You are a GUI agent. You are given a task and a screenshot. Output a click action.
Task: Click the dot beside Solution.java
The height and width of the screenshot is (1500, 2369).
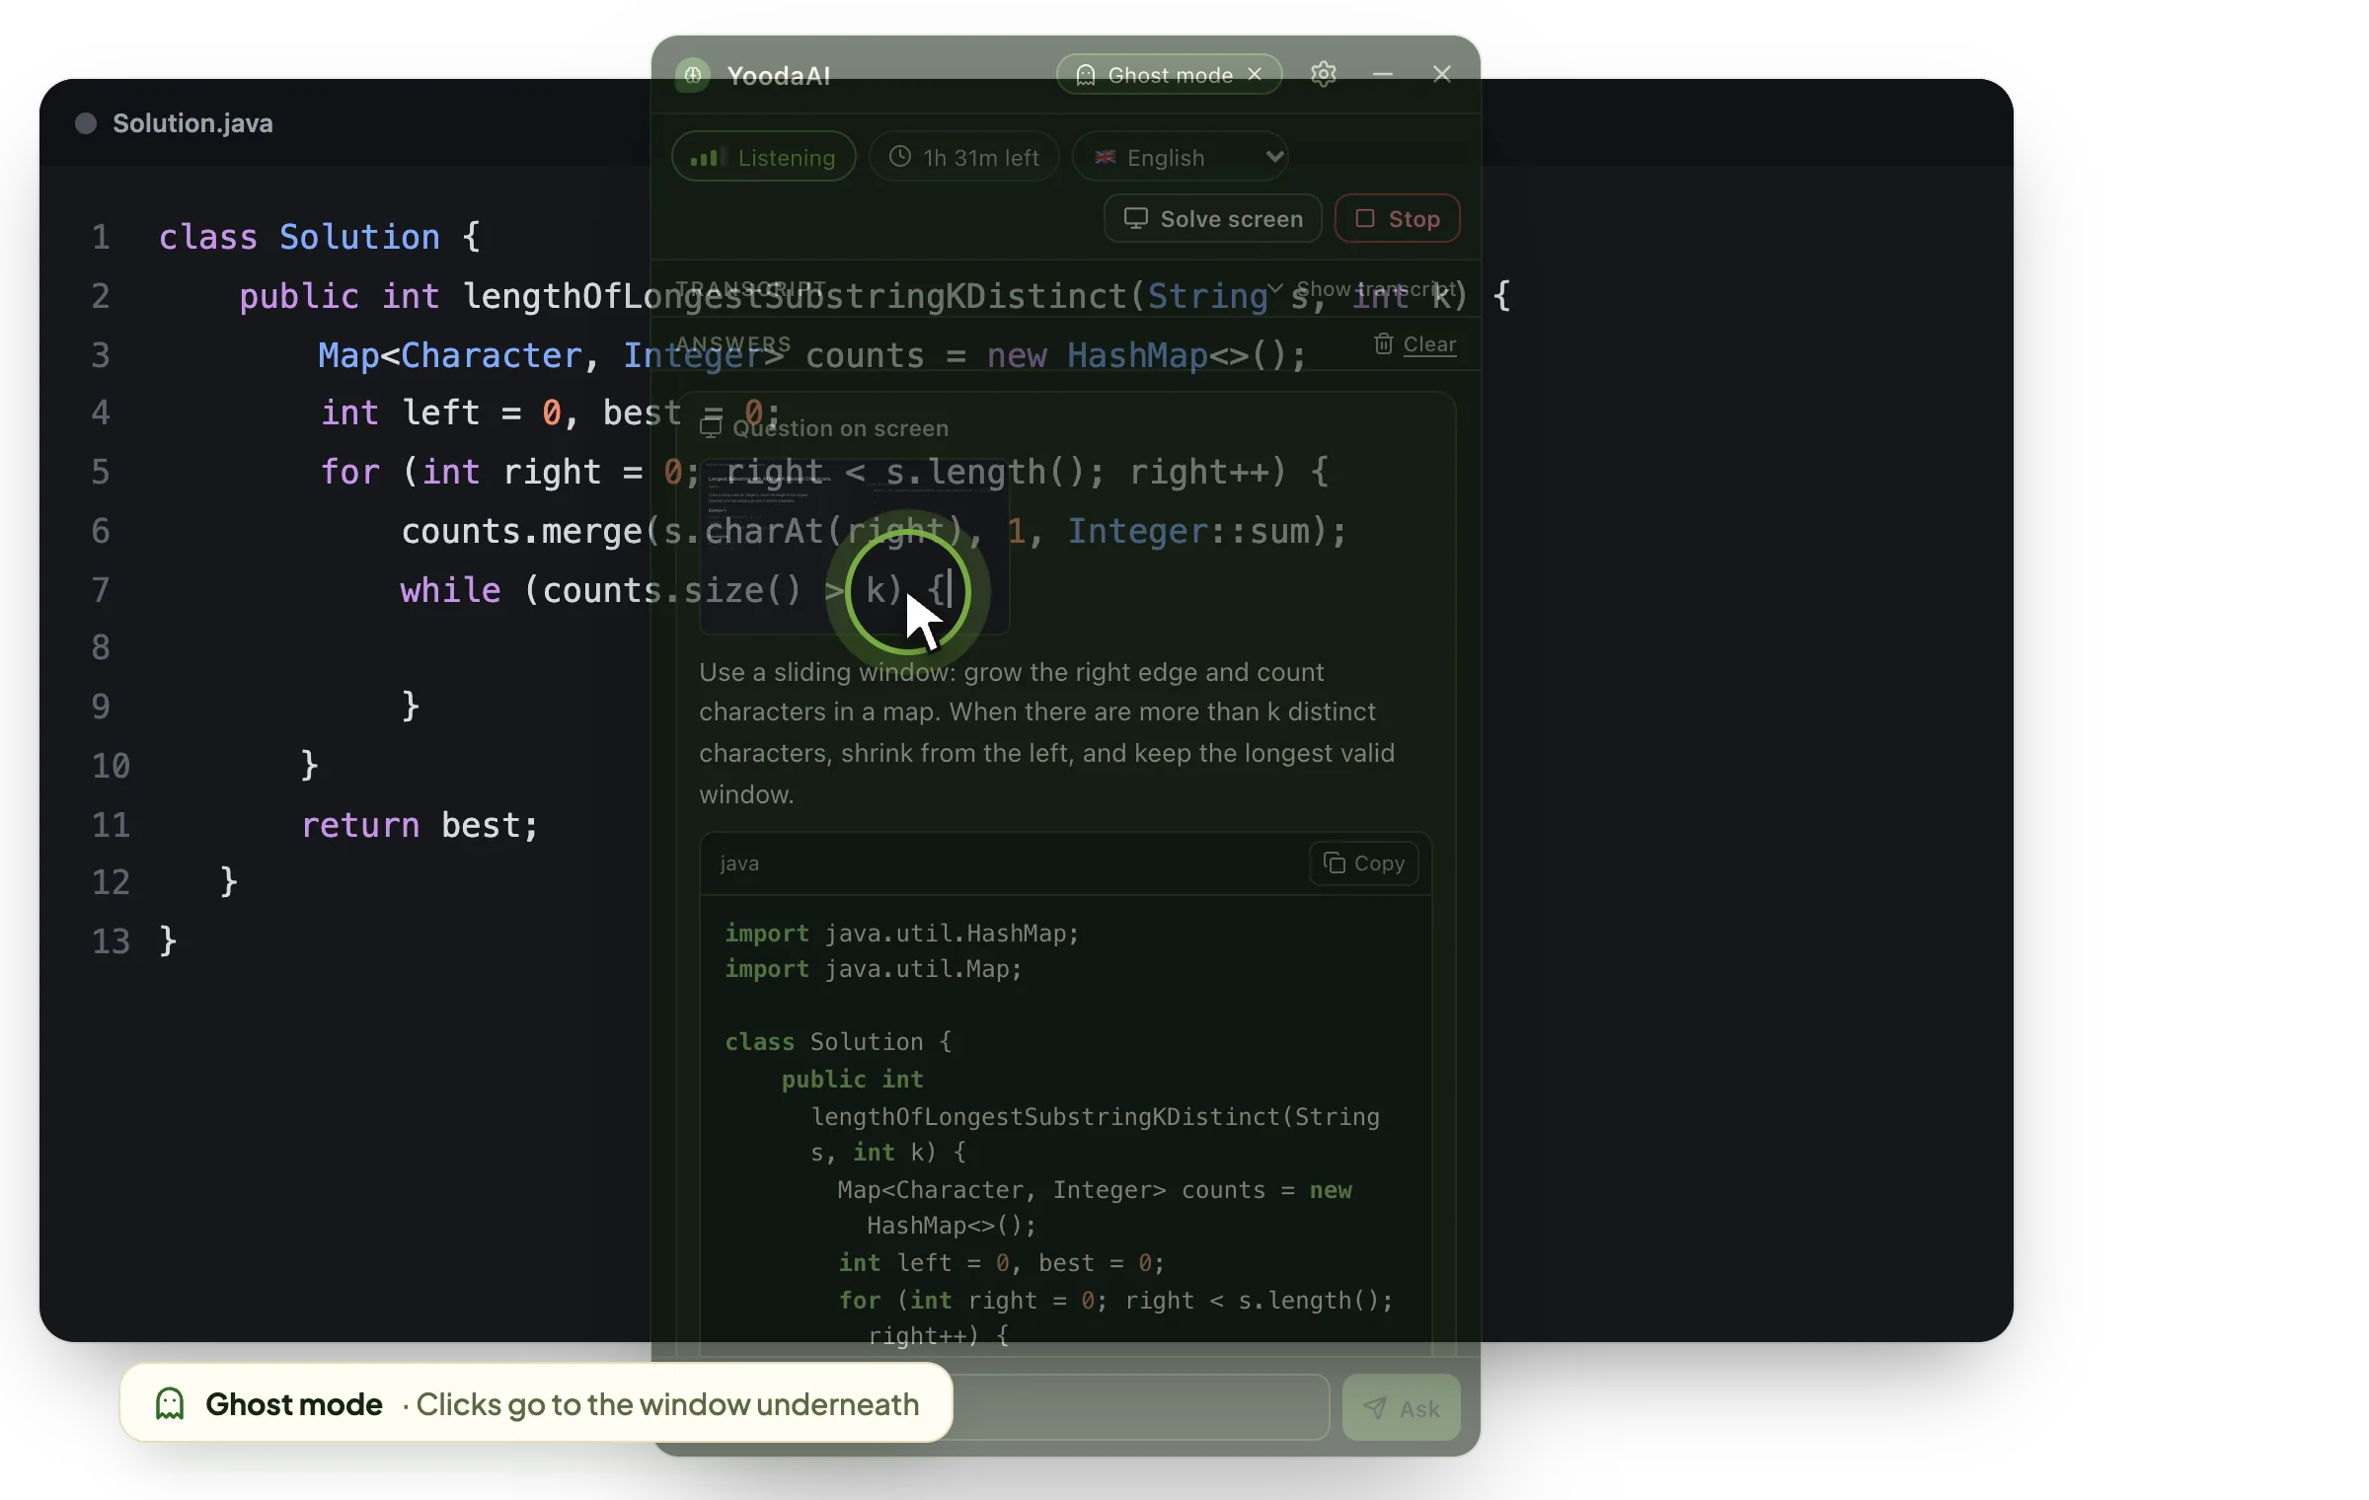(86, 123)
